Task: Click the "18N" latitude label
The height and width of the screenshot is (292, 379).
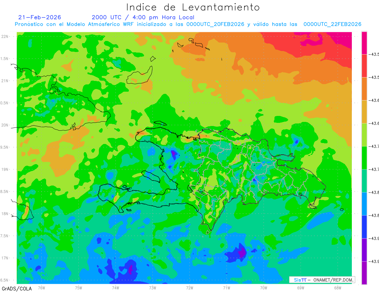Action: (x=5, y=214)
